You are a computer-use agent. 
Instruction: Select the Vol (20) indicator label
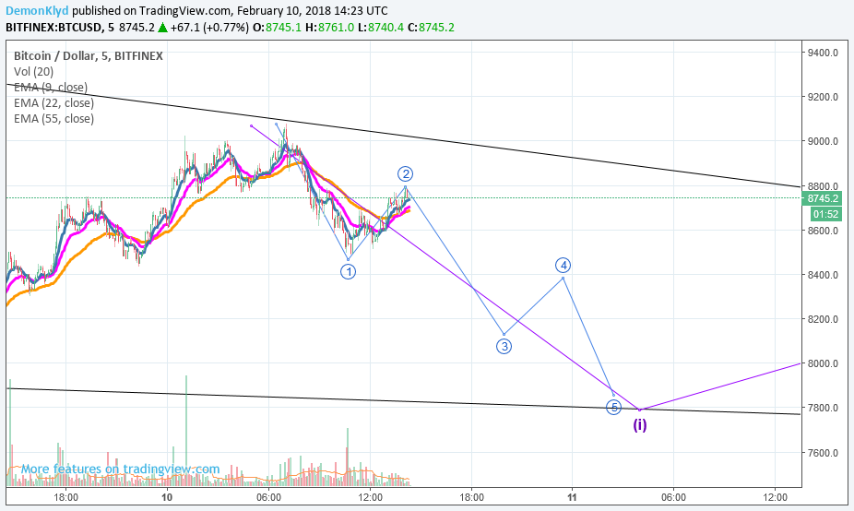(x=34, y=71)
